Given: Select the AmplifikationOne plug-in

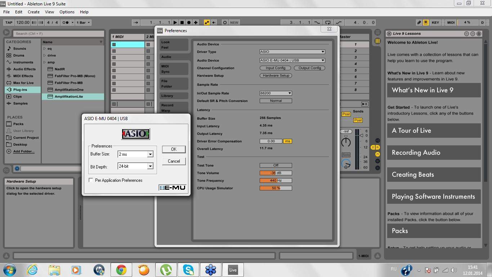Looking at the screenshot, I should click(x=69, y=90).
